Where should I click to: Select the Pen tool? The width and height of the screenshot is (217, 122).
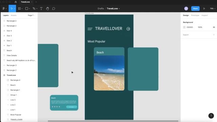[x=34, y=8]
